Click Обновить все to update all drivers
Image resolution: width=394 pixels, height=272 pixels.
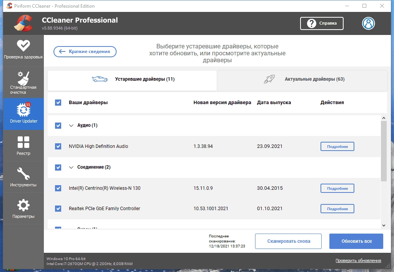[x=356, y=241]
